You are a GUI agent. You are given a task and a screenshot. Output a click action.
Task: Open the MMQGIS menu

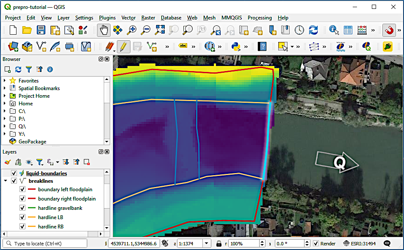[232, 18]
